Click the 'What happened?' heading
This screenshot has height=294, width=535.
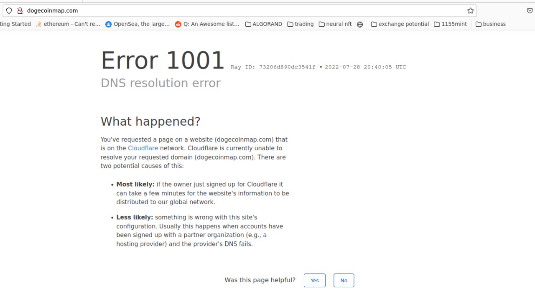click(x=150, y=122)
